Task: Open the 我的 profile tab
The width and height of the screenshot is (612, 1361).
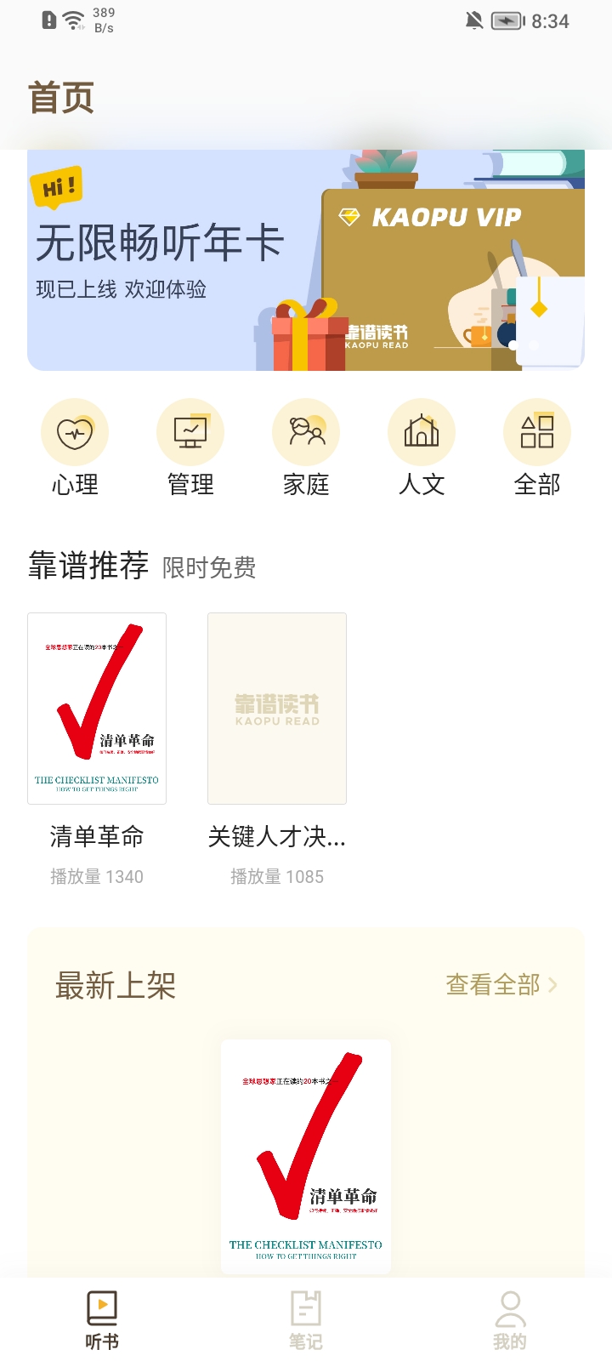Action: (x=510, y=1320)
